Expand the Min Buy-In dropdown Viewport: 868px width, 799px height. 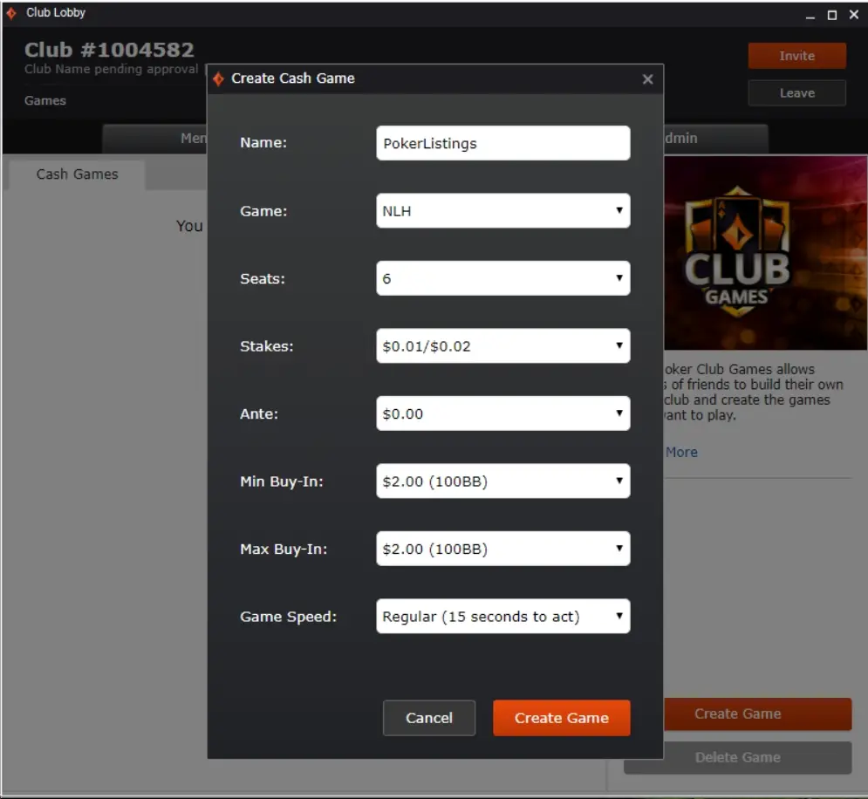(x=502, y=481)
